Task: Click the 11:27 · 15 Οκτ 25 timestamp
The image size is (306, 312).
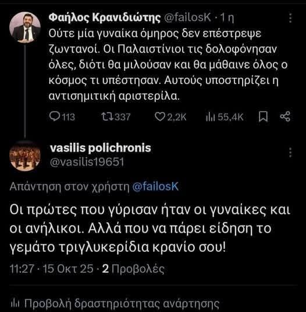Action: (x=52, y=269)
